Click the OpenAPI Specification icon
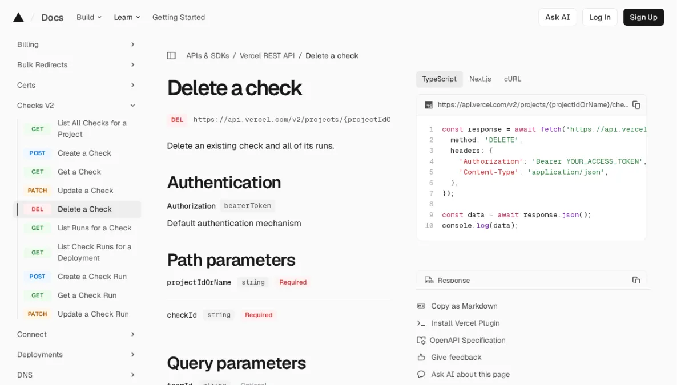The height and width of the screenshot is (385, 685). point(421,341)
